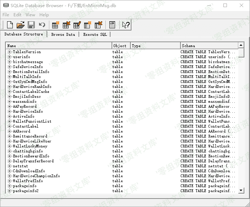
Task: Select the EmojiInfoDesc table row
Action: point(27,96)
